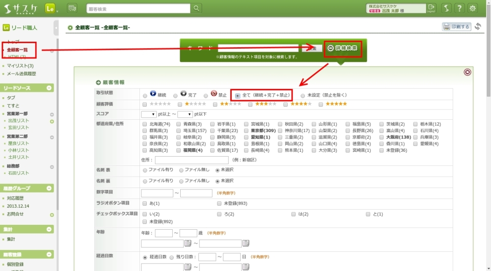
Task: Click the 印刷する print button
Action: coord(456,27)
